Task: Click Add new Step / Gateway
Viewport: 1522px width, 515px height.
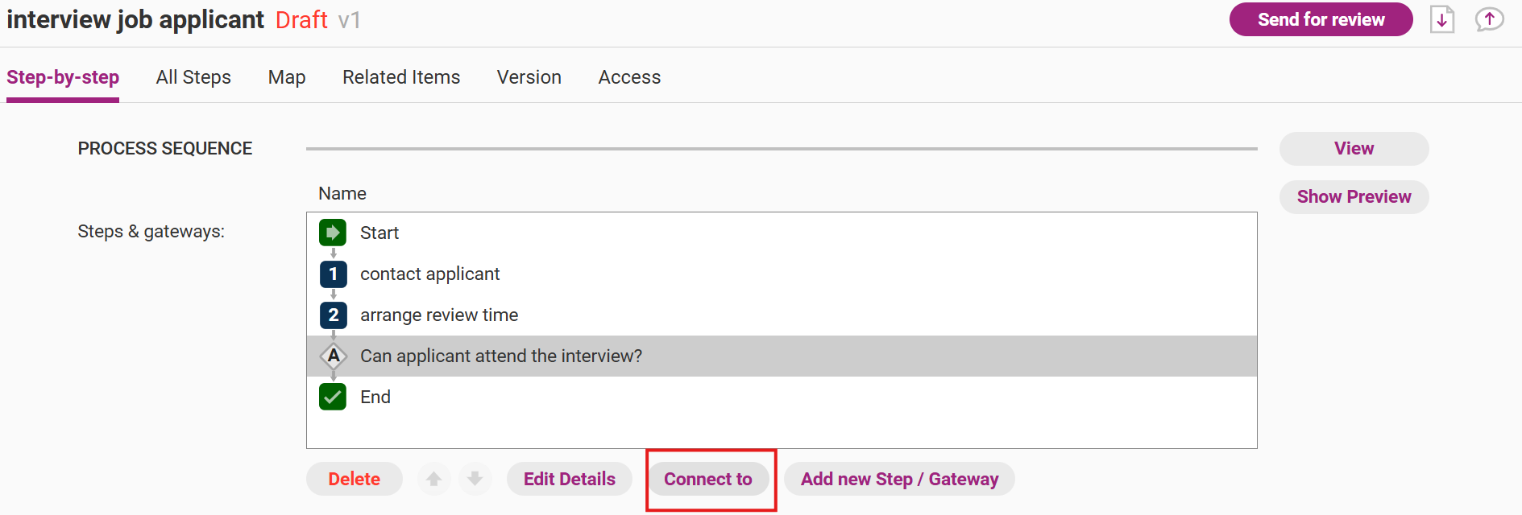Action: coord(899,479)
